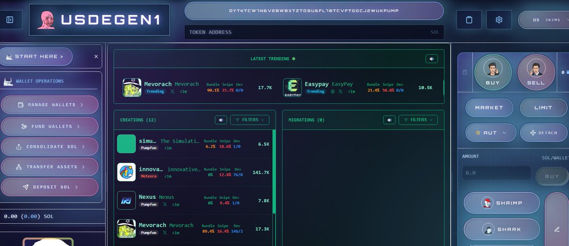This screenshot has width=569, height=246.
Task: Choose the Shrimp preset
Action: click(502, 203)
